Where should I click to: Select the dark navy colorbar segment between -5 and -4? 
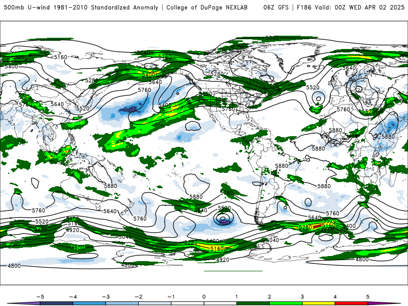(x=57, y=303)
